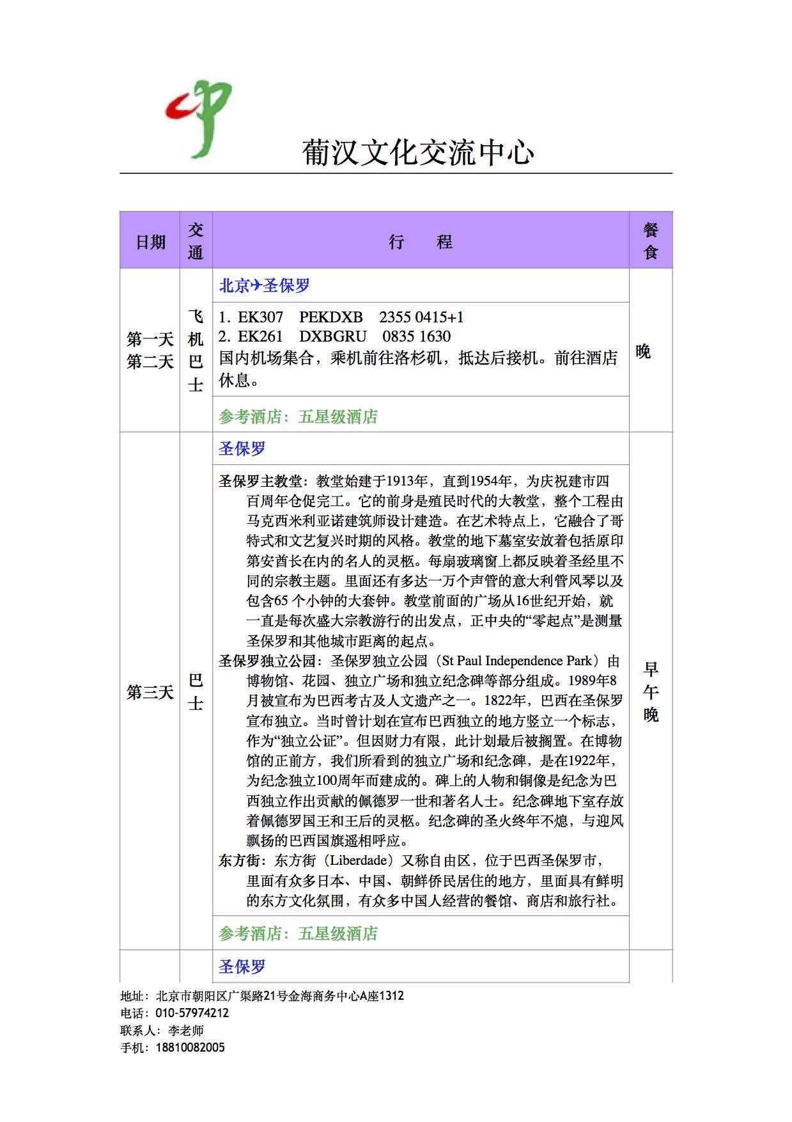
Task: Select the title 葡汉文化交流中心
Action: point(418,153)
